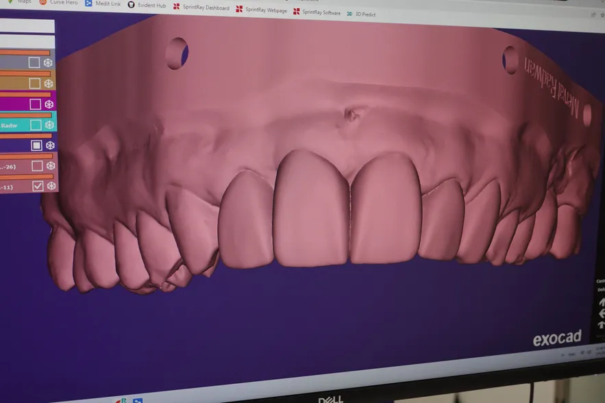Screen dimensions: 605x403
Task: Click the wheel icon on the teal Radw row
Action: coord(49,125)
